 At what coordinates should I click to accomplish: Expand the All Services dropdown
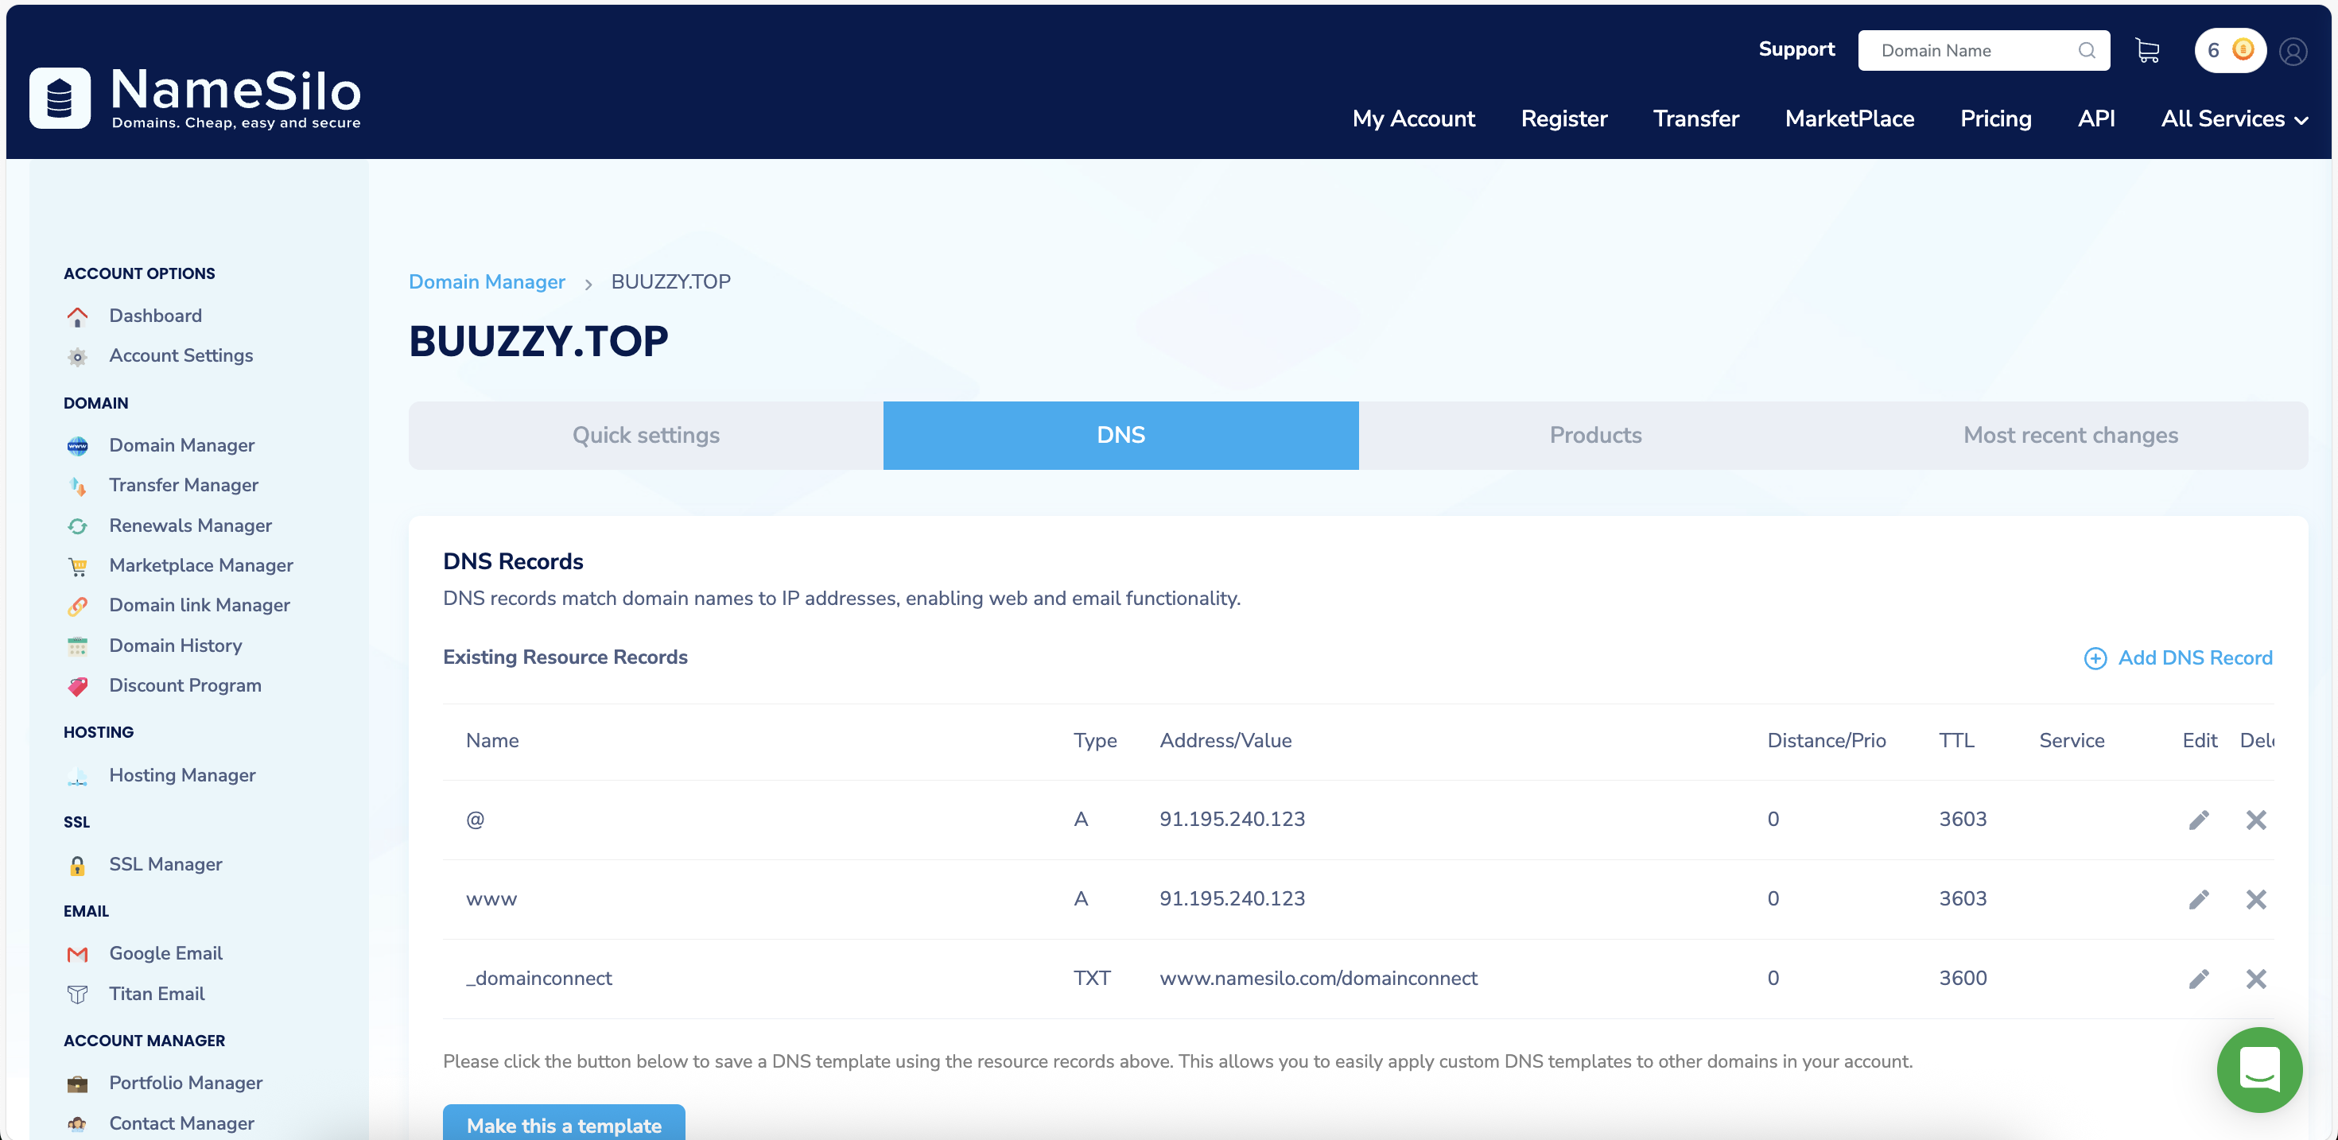click(2234, 119)
